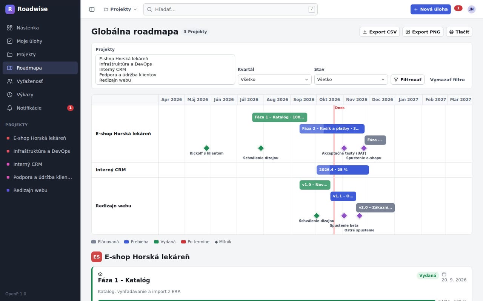Open Projekty page in sidebar
Screen dimensions: 483x301
click(40, 55)
